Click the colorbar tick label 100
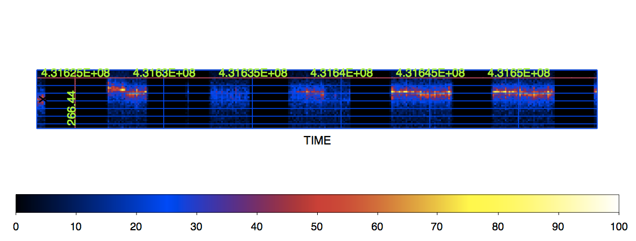The width and height of the screenshot is (636, 241). pyautogui.click(x=618, y=227)
